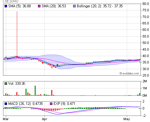Click the May label on time axis
This screenshot has width=150, height=122.
point(127,119)
